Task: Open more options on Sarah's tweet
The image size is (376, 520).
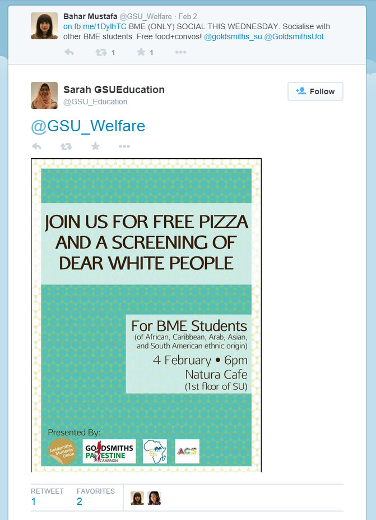Action: click(x=124, y=146)
